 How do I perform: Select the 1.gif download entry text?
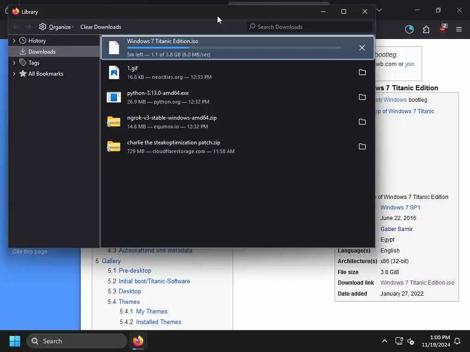tap(132, 68)
